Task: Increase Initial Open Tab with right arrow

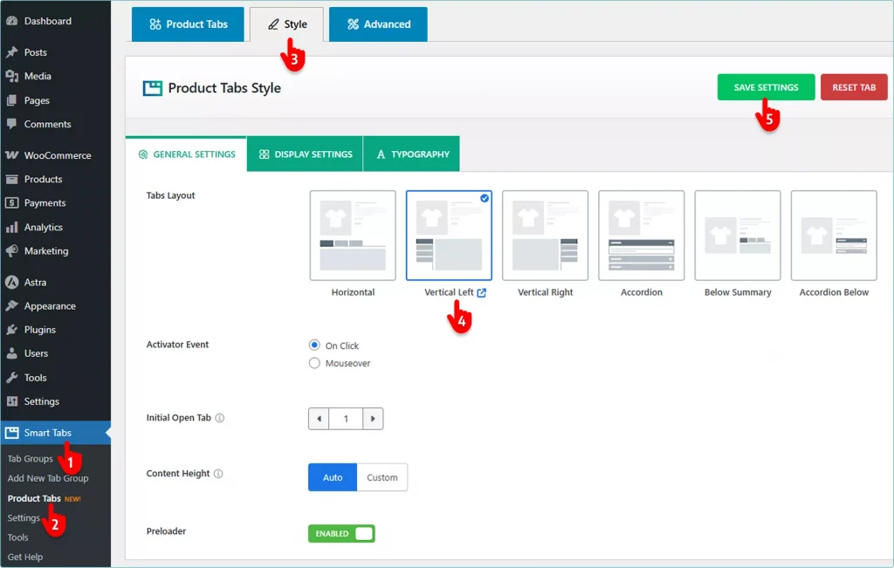Action: pos(373,419)
